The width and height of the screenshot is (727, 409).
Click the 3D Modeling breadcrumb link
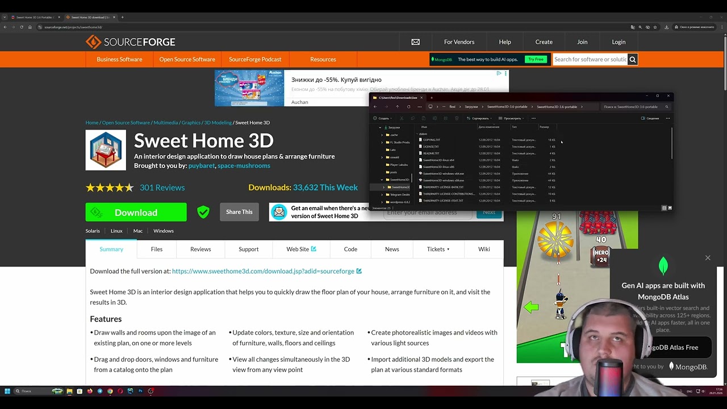(x=218, y=123)
